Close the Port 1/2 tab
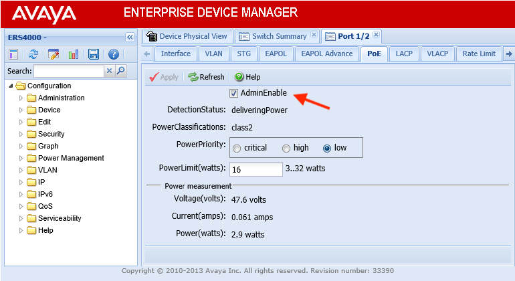The width and height of the screenshot is (515, 281). [x=377, y=34]
